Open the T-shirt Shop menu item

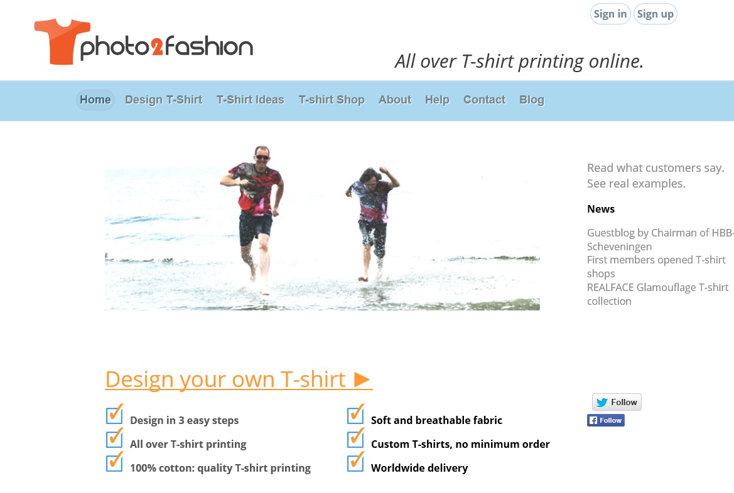coord(332,100)
